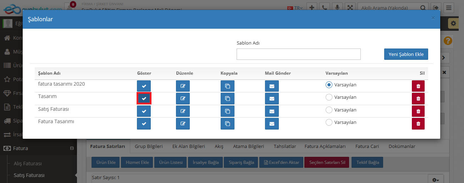Close the Şablonlar dialog
This screenshot has height=183, width=464.
433,18
